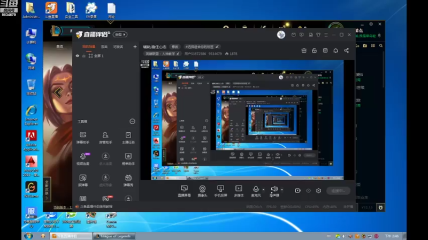Click left yellow arrow in League client

point(58,92)
